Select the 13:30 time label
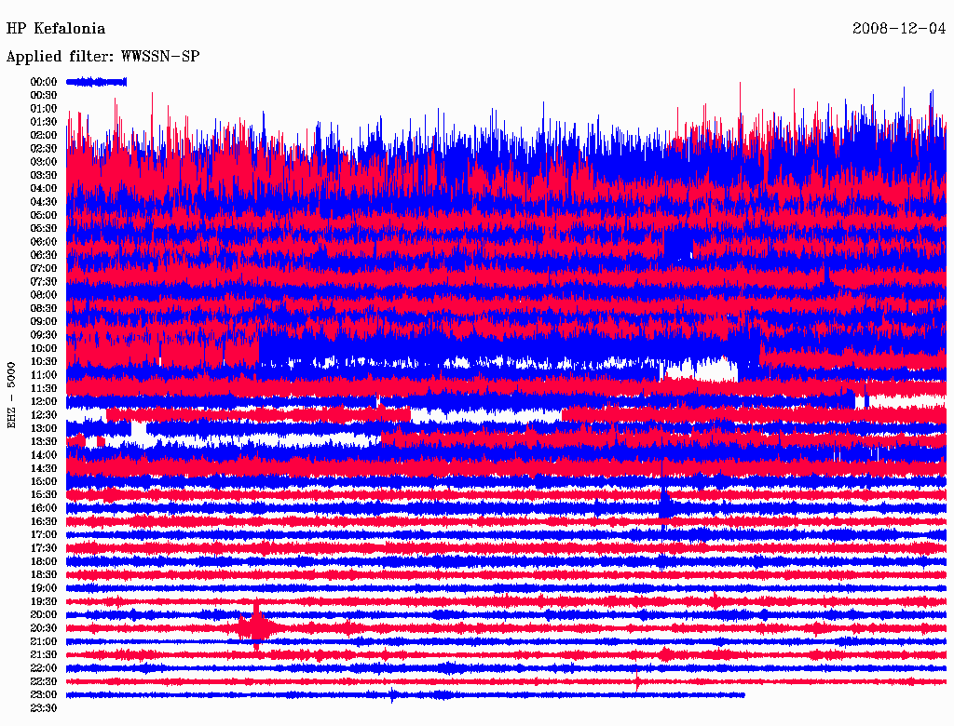This screenshot has height=726, width=954. [44, 442]
